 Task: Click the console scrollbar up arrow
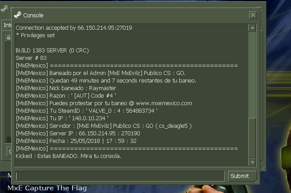pyautogui.click(x=252, y=28)
